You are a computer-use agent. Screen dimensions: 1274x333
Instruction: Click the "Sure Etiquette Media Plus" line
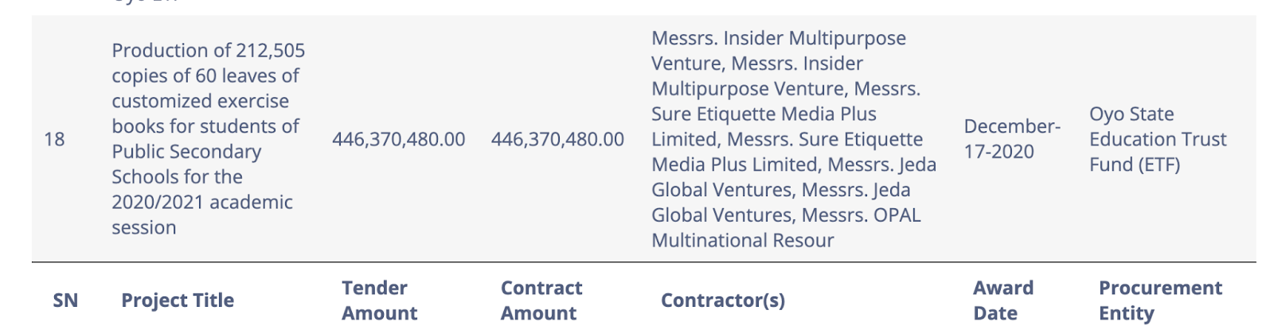click(764, 114)
